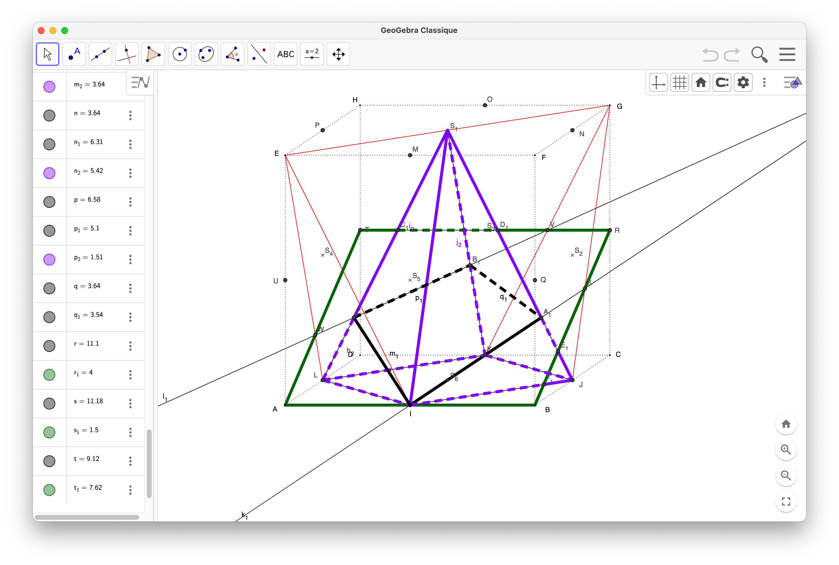Expand more style bar options dots
Screen dimensions: 839x565
point(764,83)
